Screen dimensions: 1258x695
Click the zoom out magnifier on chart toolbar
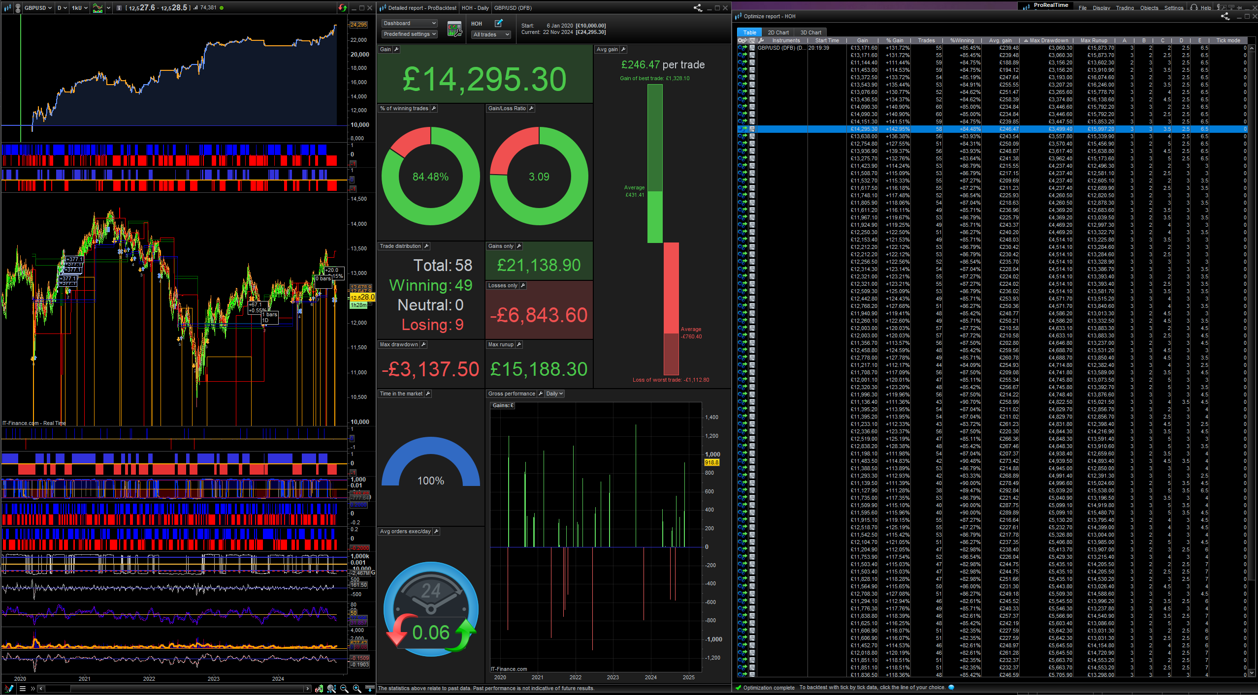[x=344, y=689]
